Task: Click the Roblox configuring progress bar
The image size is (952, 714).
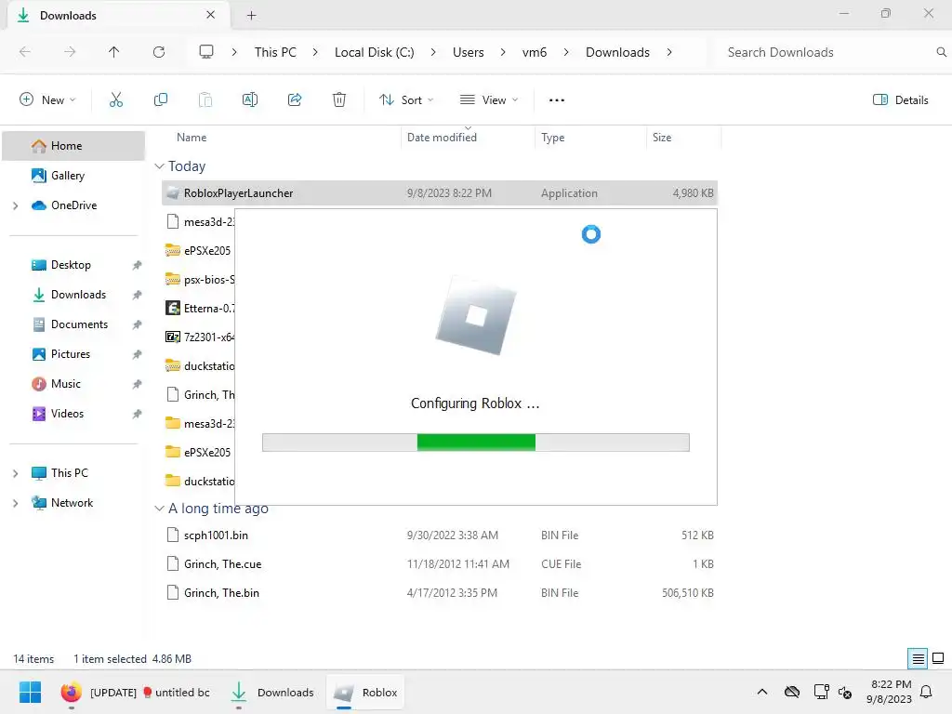Action: [x=475, y=442]
